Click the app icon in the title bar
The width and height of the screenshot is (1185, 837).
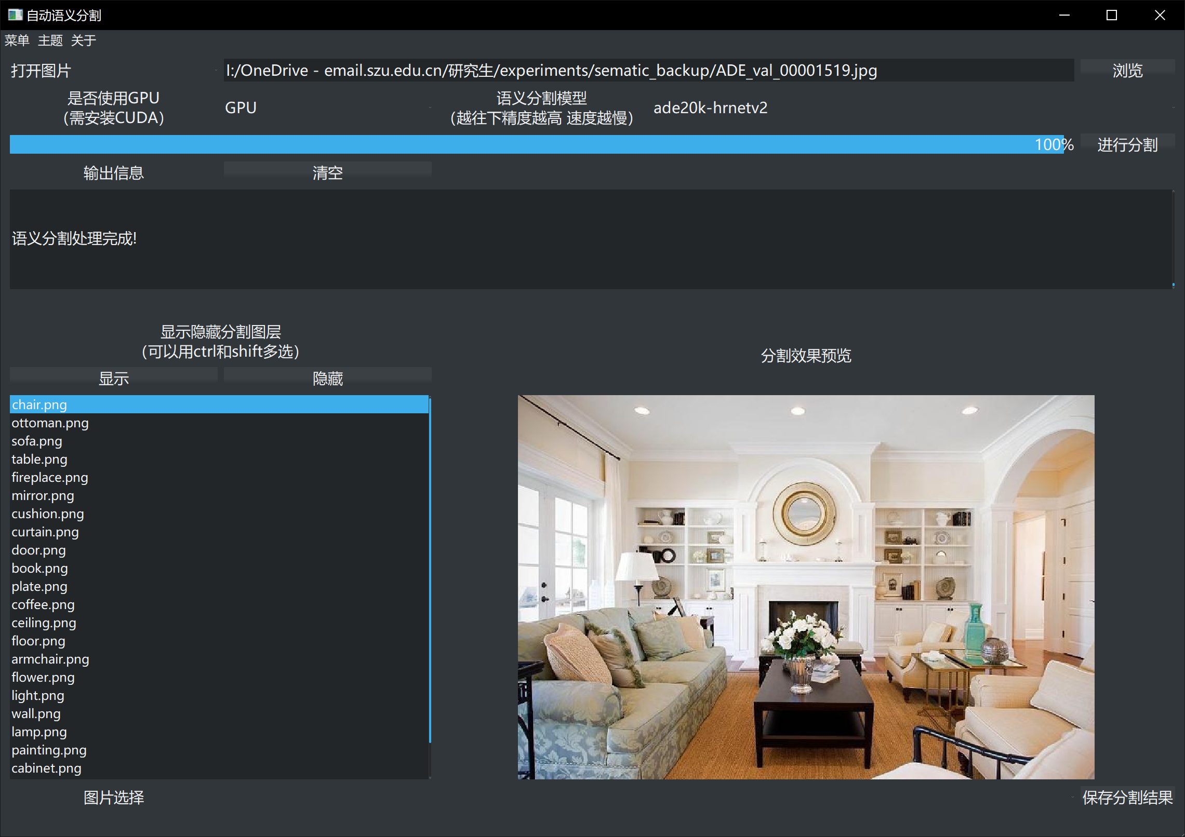point(15,15)
